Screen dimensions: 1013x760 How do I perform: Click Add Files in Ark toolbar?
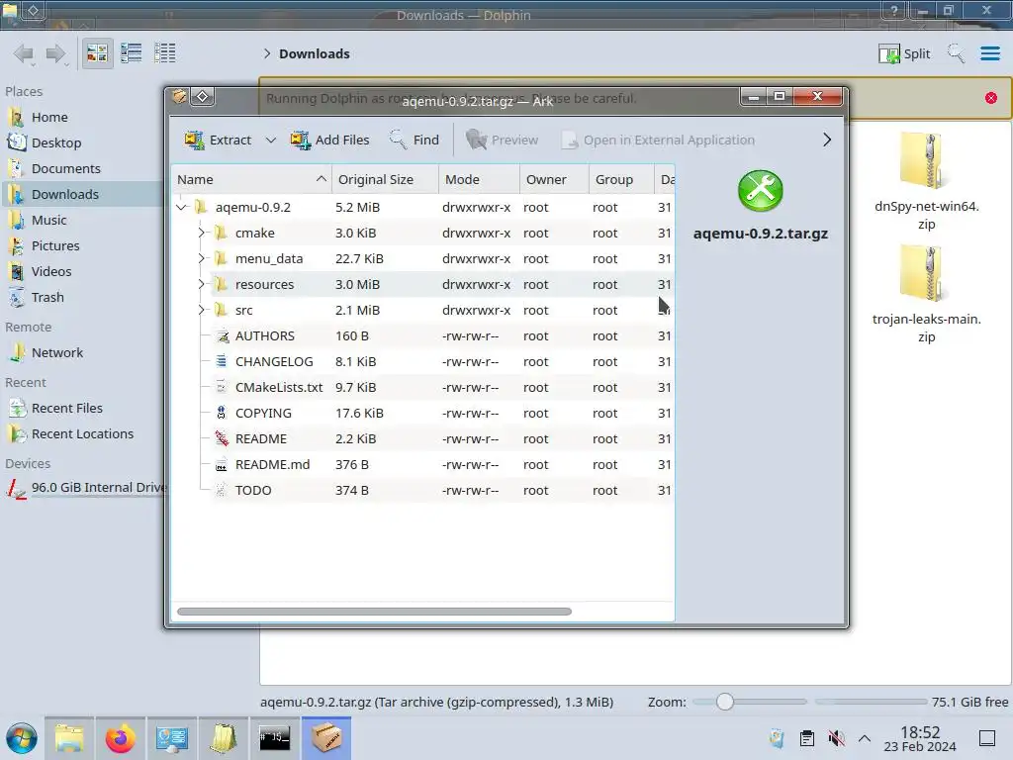[329, 140]
